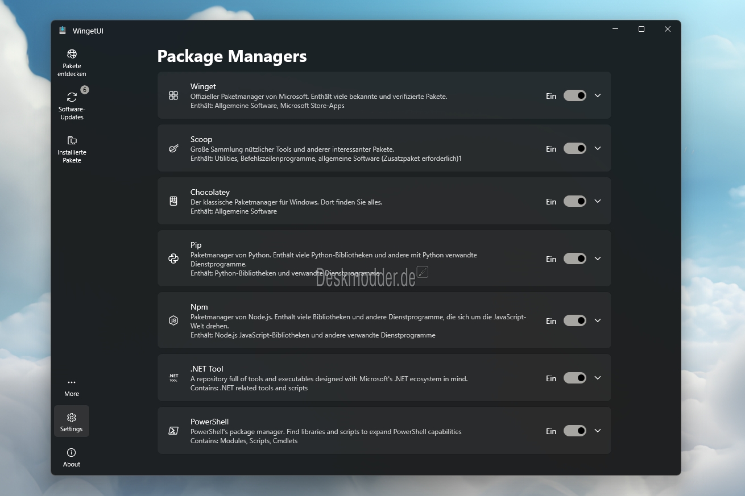This screenshot has height=496, width=745.
Task: Select the .NET Tool title text
Action: (207, 369)
